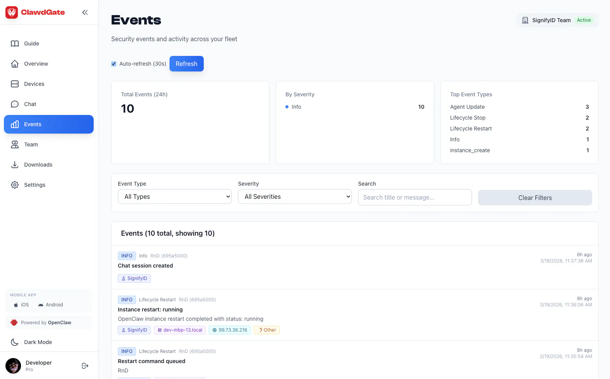
Task: Click the Lifecycle Stop event type row
Action: (519, 118)
